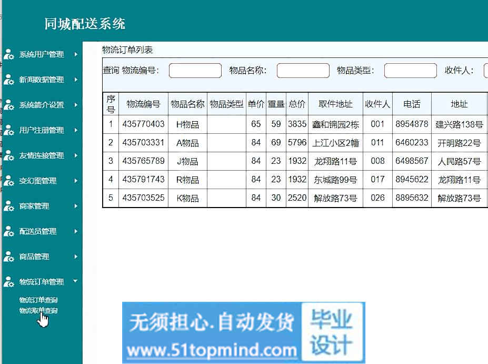
Task: Expand the 配送员管理 arrow
Action: 76,231
